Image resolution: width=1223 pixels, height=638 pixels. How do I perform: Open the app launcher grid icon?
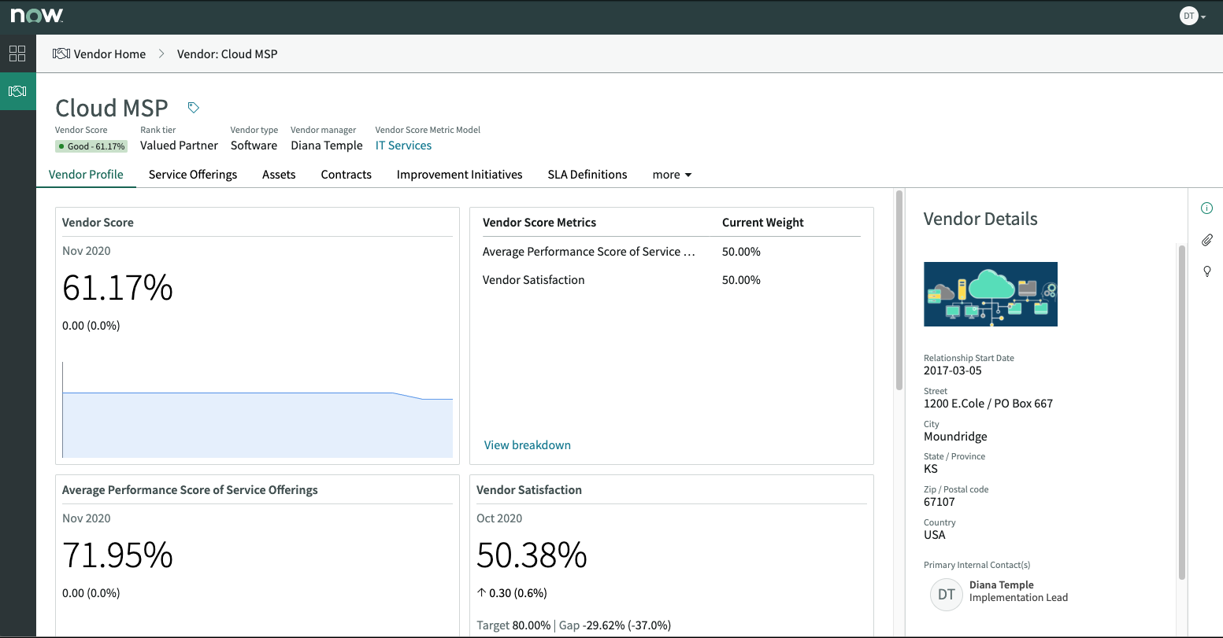tap(17, 53)
